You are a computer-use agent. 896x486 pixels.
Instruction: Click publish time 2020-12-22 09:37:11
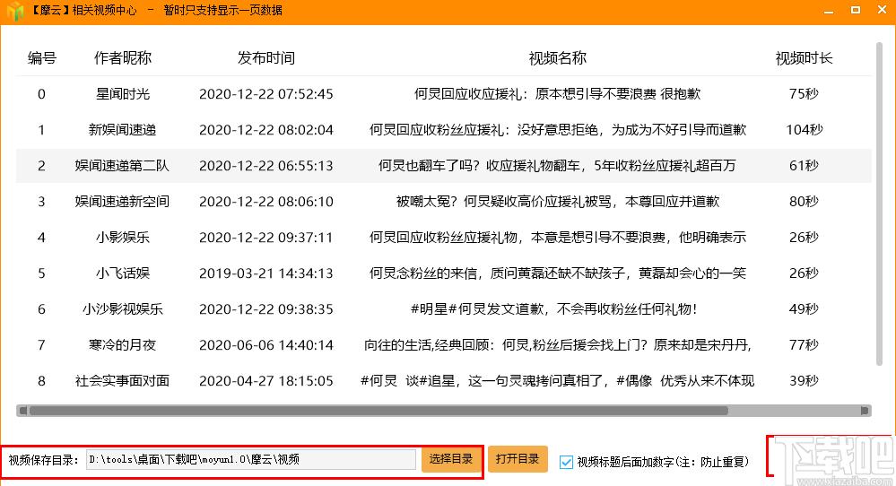pyautogui.click(x=266, y=238)
